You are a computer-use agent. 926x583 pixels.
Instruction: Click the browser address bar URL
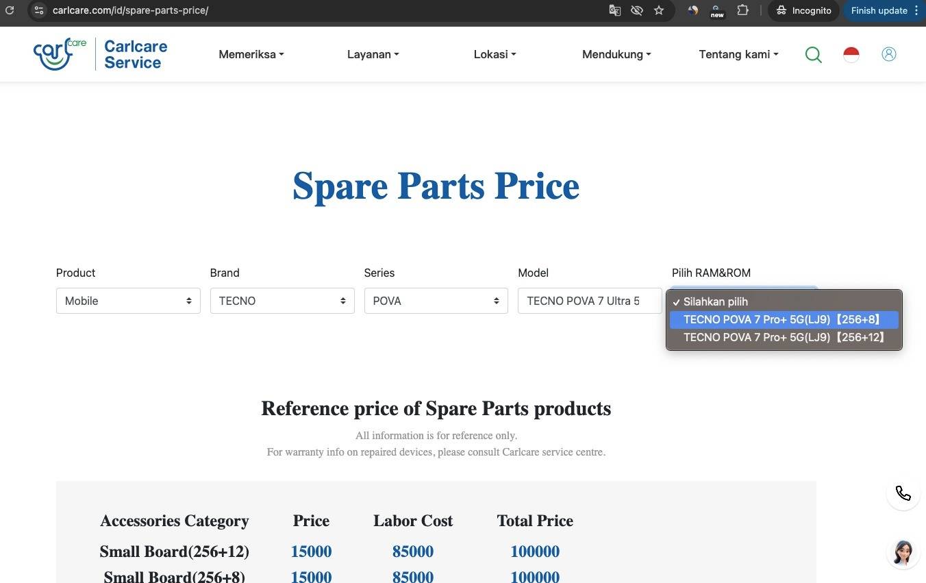coord(130,10)
